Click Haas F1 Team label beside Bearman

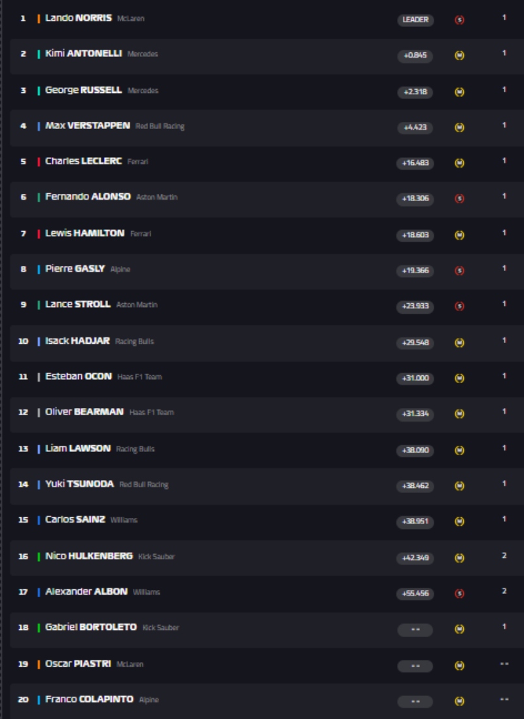[151, 413]
